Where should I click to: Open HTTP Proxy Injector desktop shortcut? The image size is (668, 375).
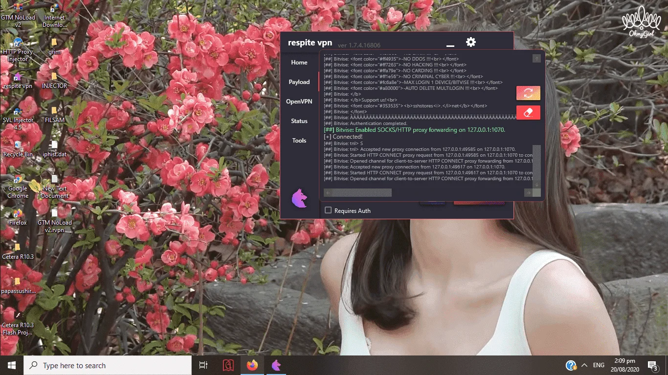[18, 49]
